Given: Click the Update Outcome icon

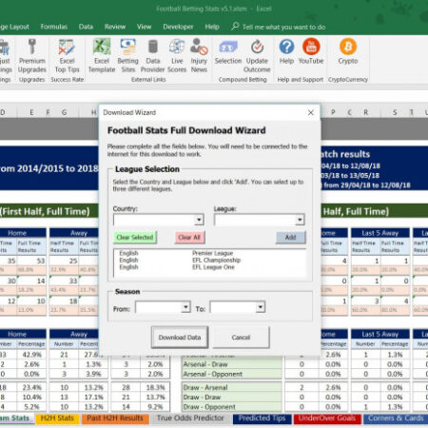Looking at the screenshot, I should coord(257,47).
